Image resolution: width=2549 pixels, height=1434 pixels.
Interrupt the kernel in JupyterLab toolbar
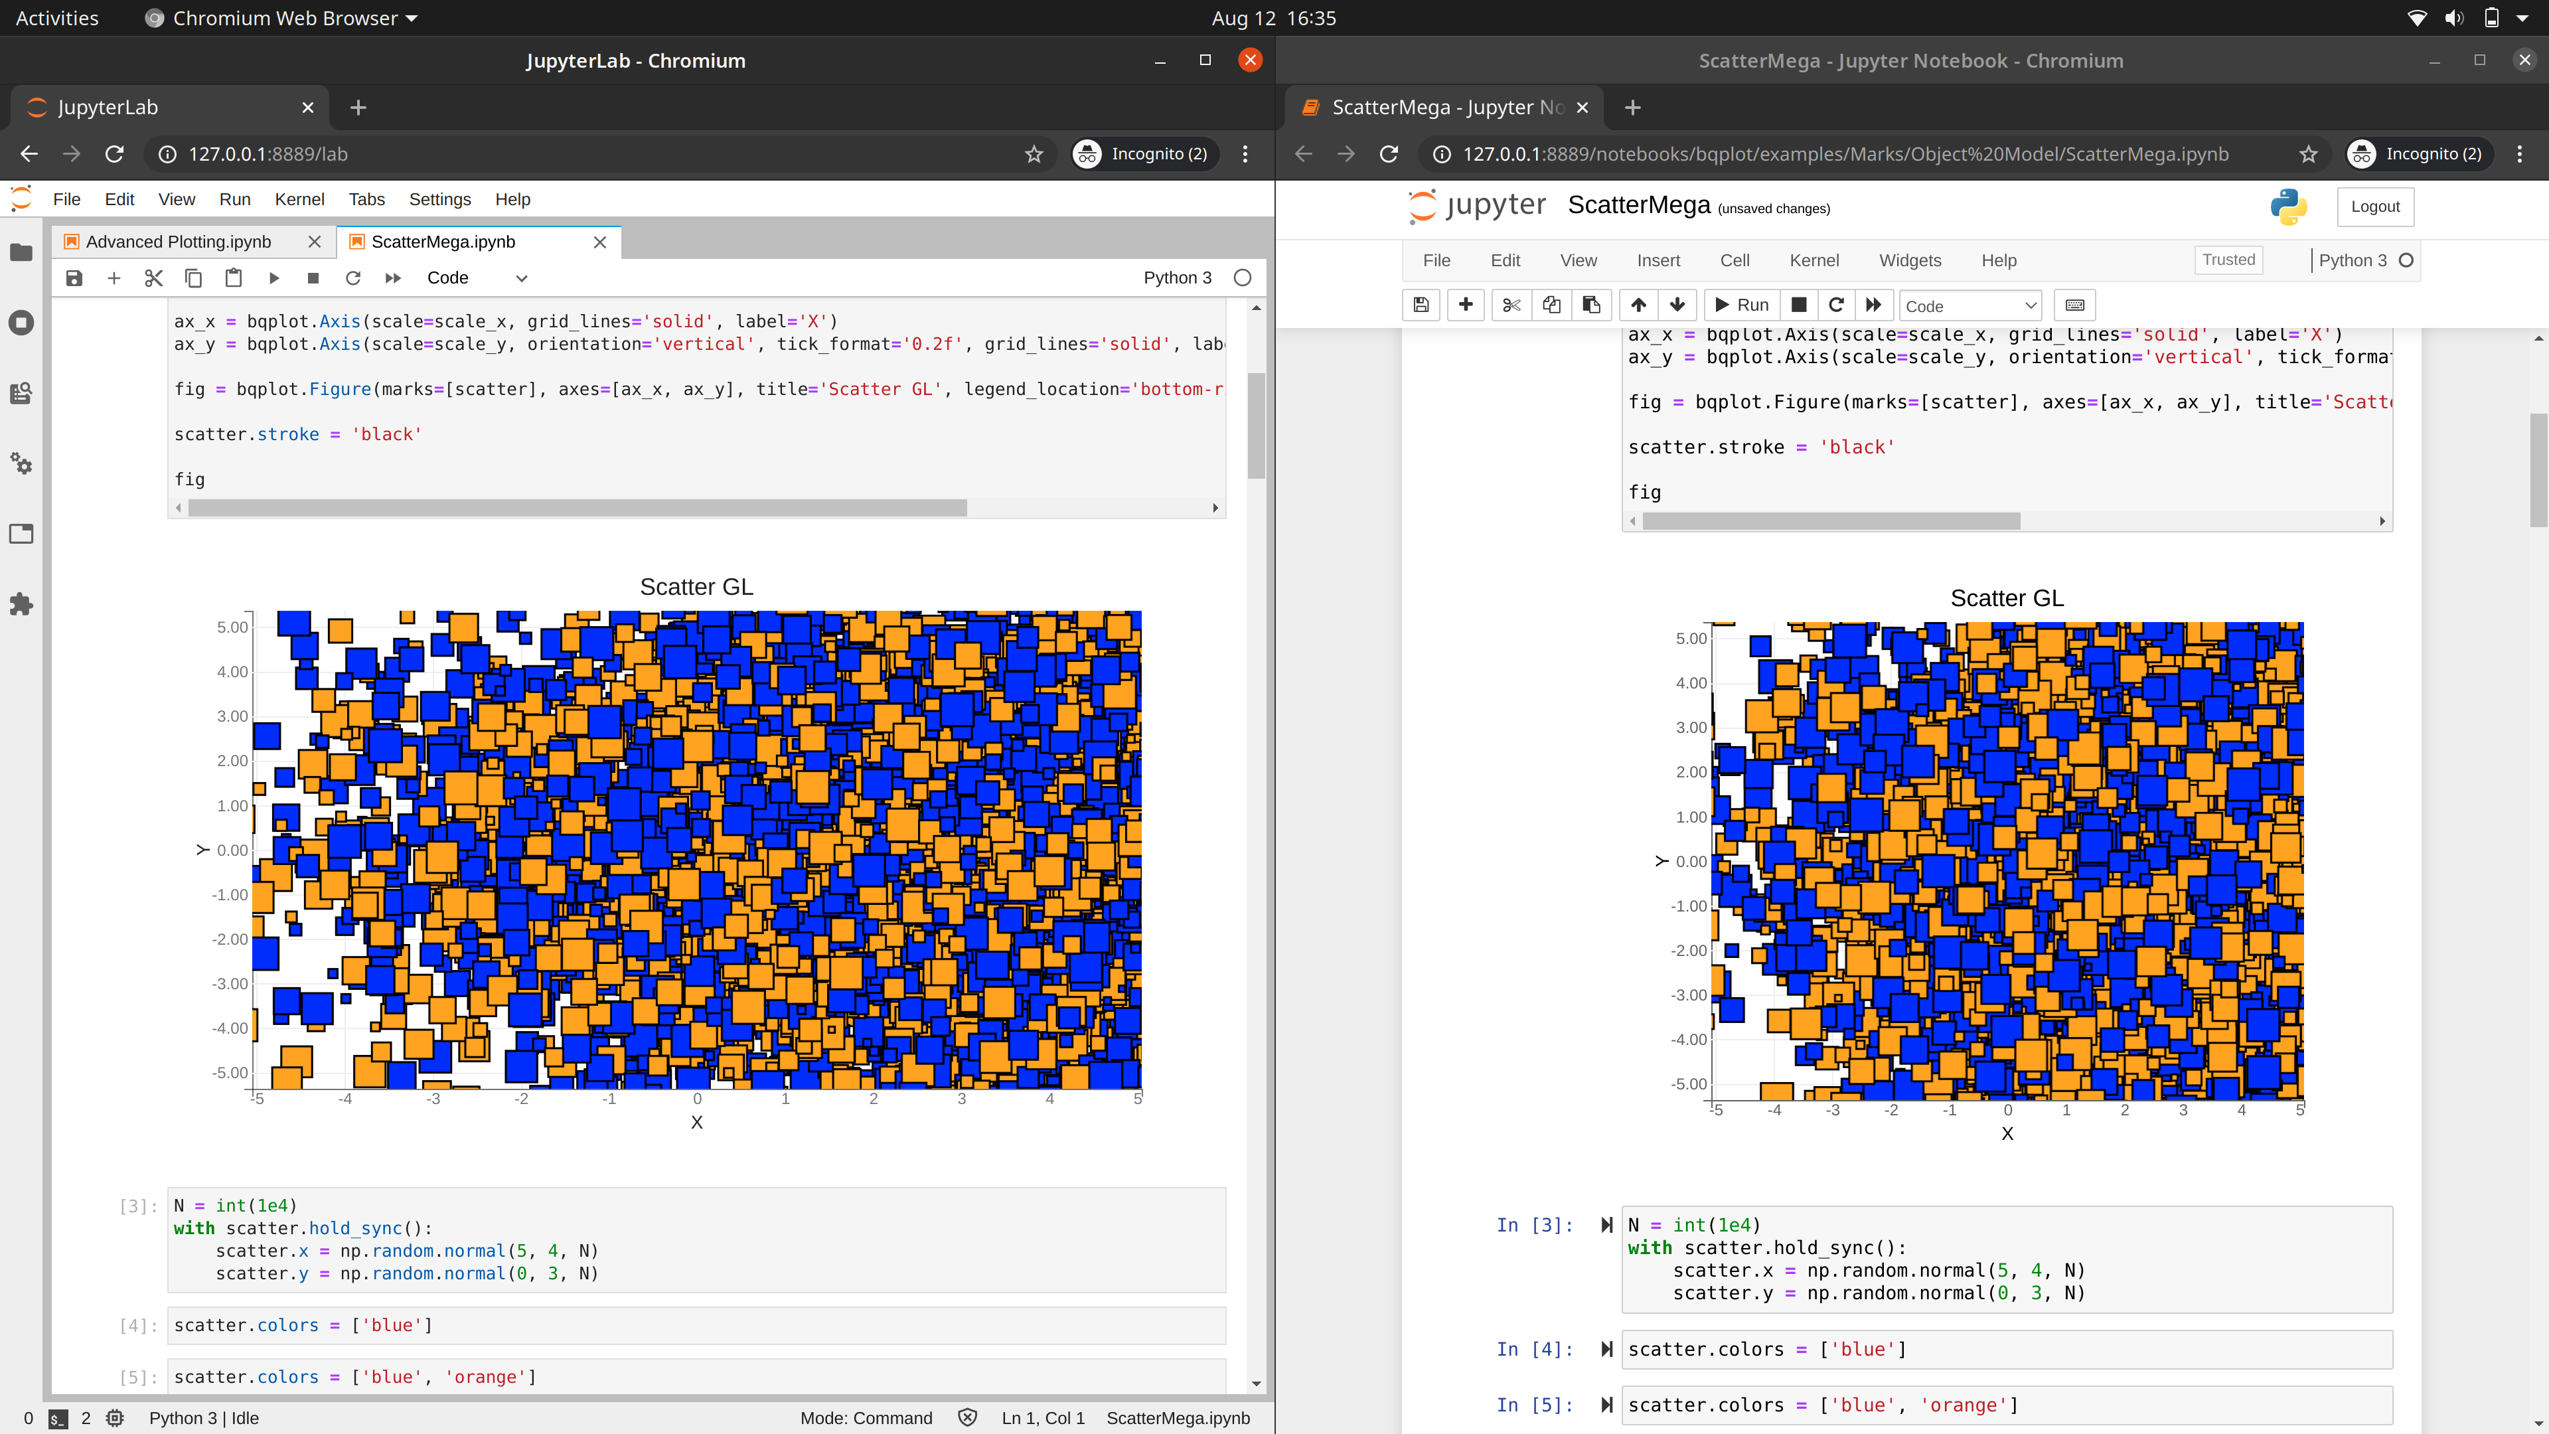[x=313, y=278]
